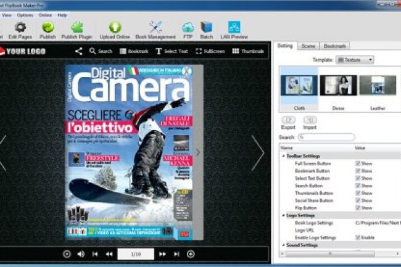This screenshot has width=401, height=267.
Task: Collapse the Toolbar Settings group
Action: [x=283, y=156]
